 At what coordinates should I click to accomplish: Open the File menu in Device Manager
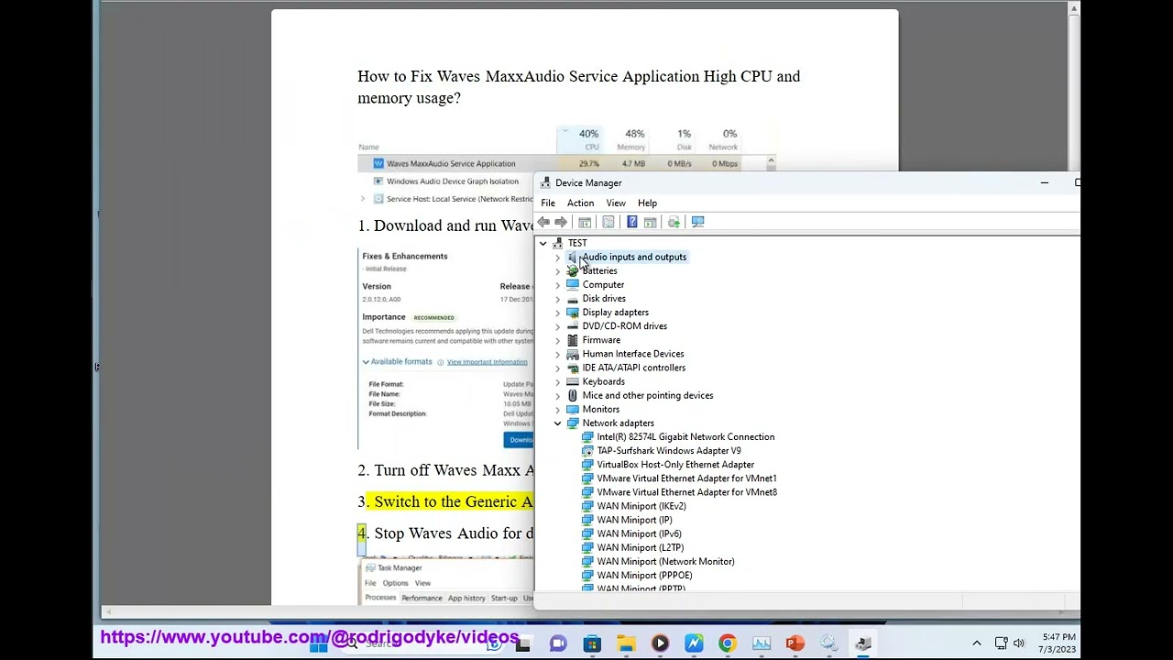click(x=548, y=203)
